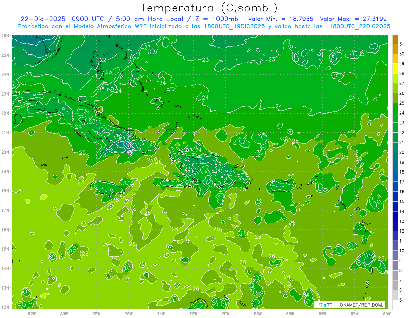This screenshot has height=318, width=411.
Task: Click legend label "20" on color scale
Action: coord(402,152)
